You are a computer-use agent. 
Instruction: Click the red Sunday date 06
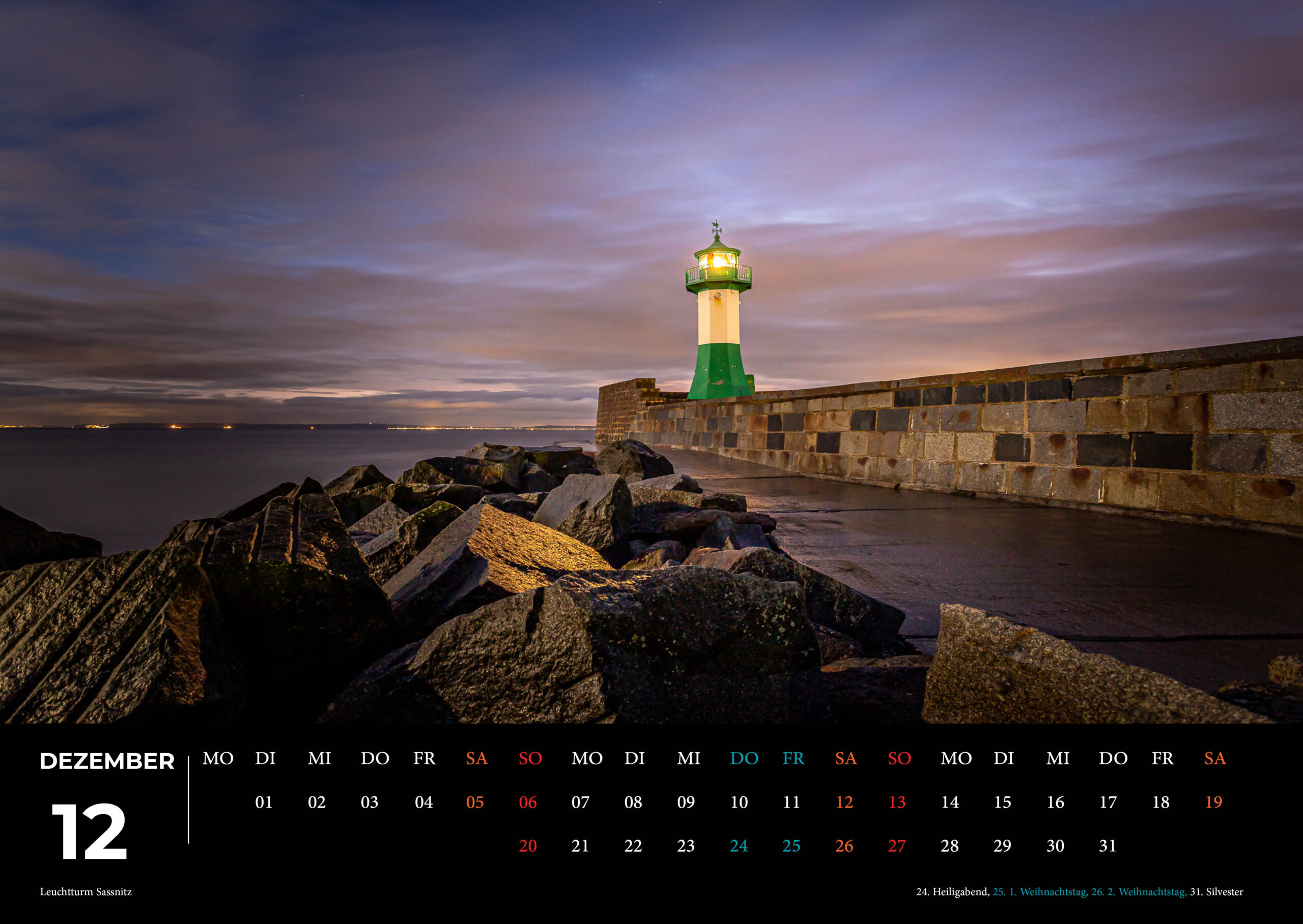point(527,802)
